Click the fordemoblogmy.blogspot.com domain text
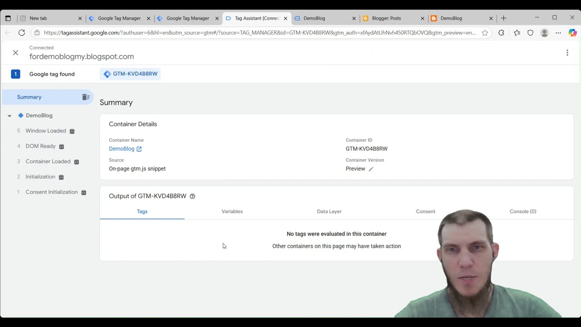The image size is (581, 327). tap(82, 57)
